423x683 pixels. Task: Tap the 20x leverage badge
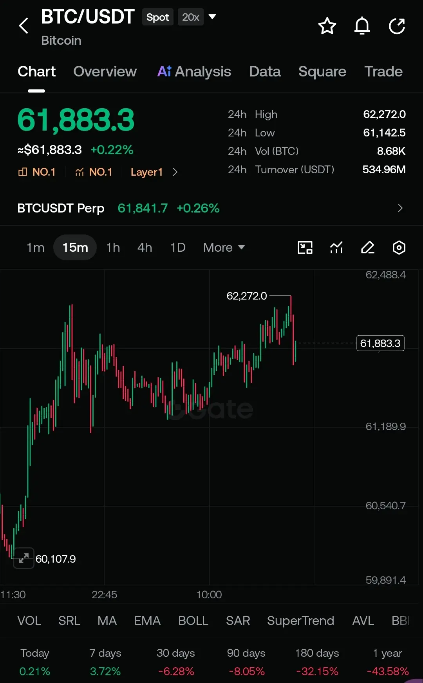click(x=191, y=17)
